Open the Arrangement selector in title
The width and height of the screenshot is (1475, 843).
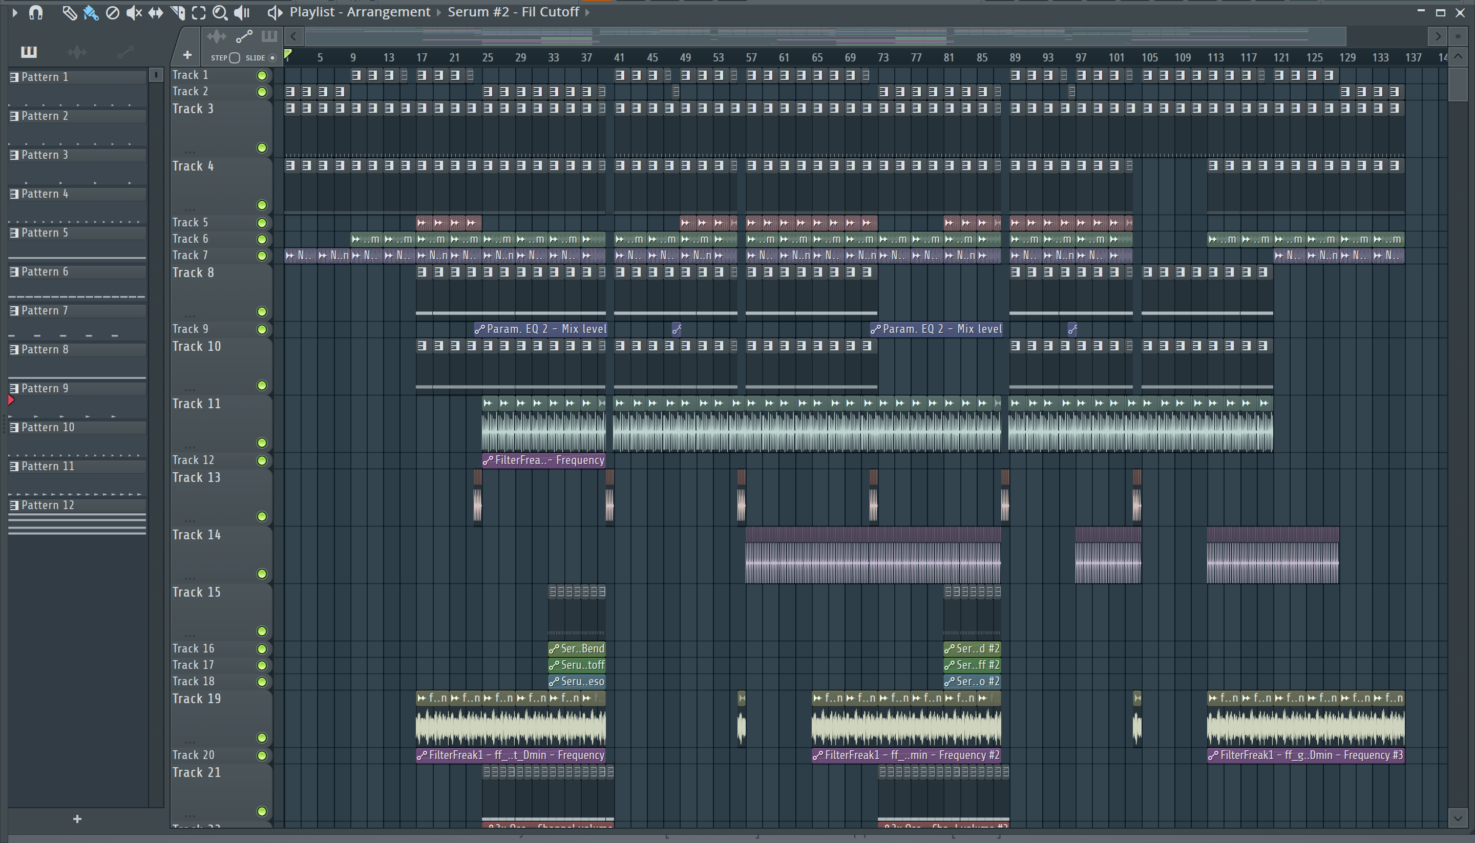tap(388, 12)
